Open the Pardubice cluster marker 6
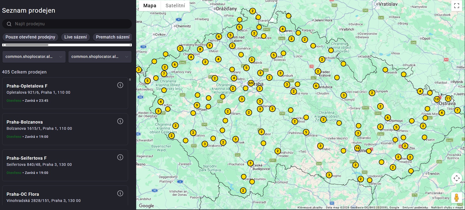 coord(316,86)
